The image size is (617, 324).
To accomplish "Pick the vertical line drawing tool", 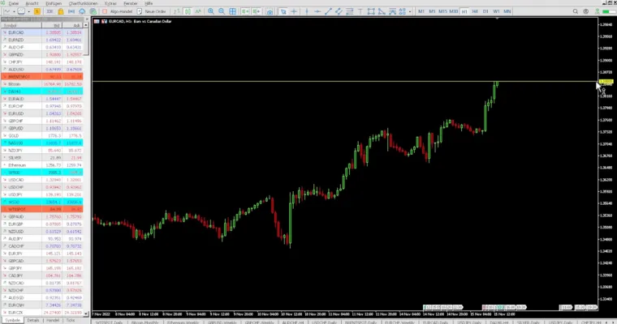I will coord(307,11).
